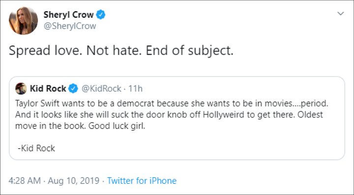The width and height of the screenshot is (354, 195).
Task: Click Sheryl Crow's blue verified badge
Action: coord(101,15)
